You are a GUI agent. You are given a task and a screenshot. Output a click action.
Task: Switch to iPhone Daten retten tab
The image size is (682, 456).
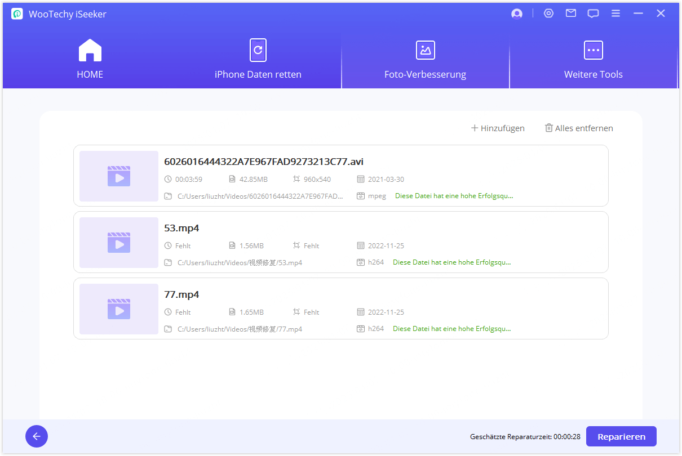point(258,59)
